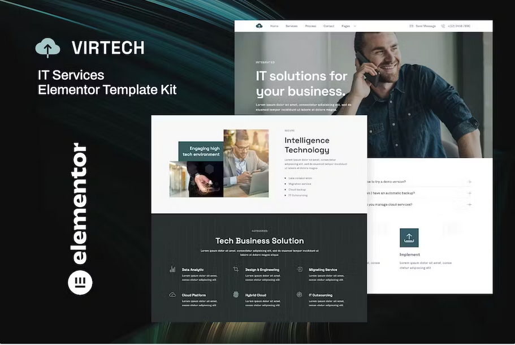This screenshot has height=345, width=515.
Task: Expand the demo version FAQ question
Action: (x=469, y=182)
